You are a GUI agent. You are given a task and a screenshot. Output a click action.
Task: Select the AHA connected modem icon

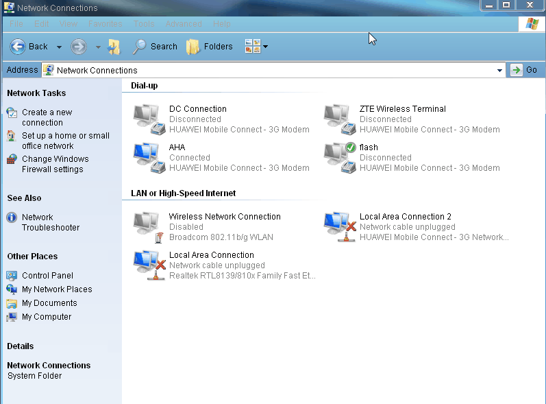point(149,158)
